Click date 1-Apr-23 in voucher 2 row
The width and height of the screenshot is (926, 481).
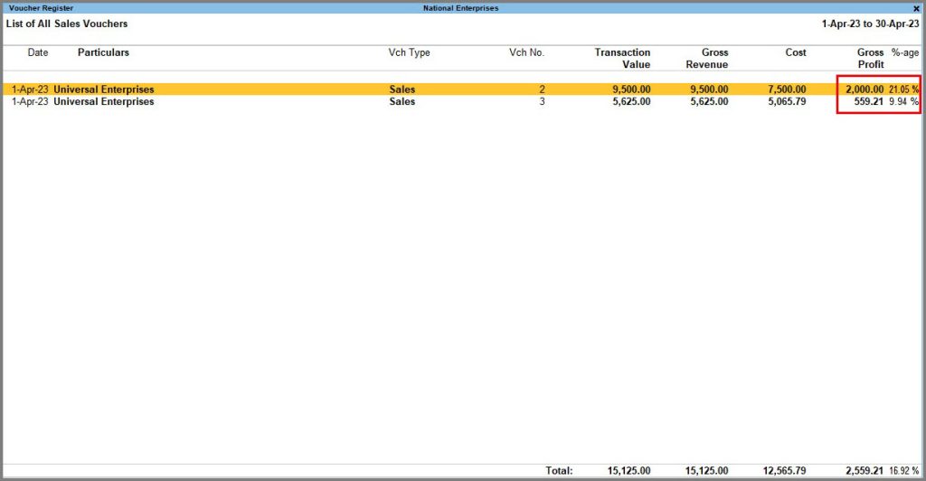click(30, 90)
